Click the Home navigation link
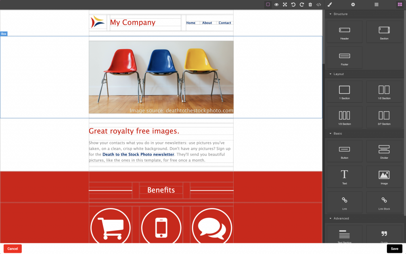The width and height of the screenshot is (406, 254). 191,23
